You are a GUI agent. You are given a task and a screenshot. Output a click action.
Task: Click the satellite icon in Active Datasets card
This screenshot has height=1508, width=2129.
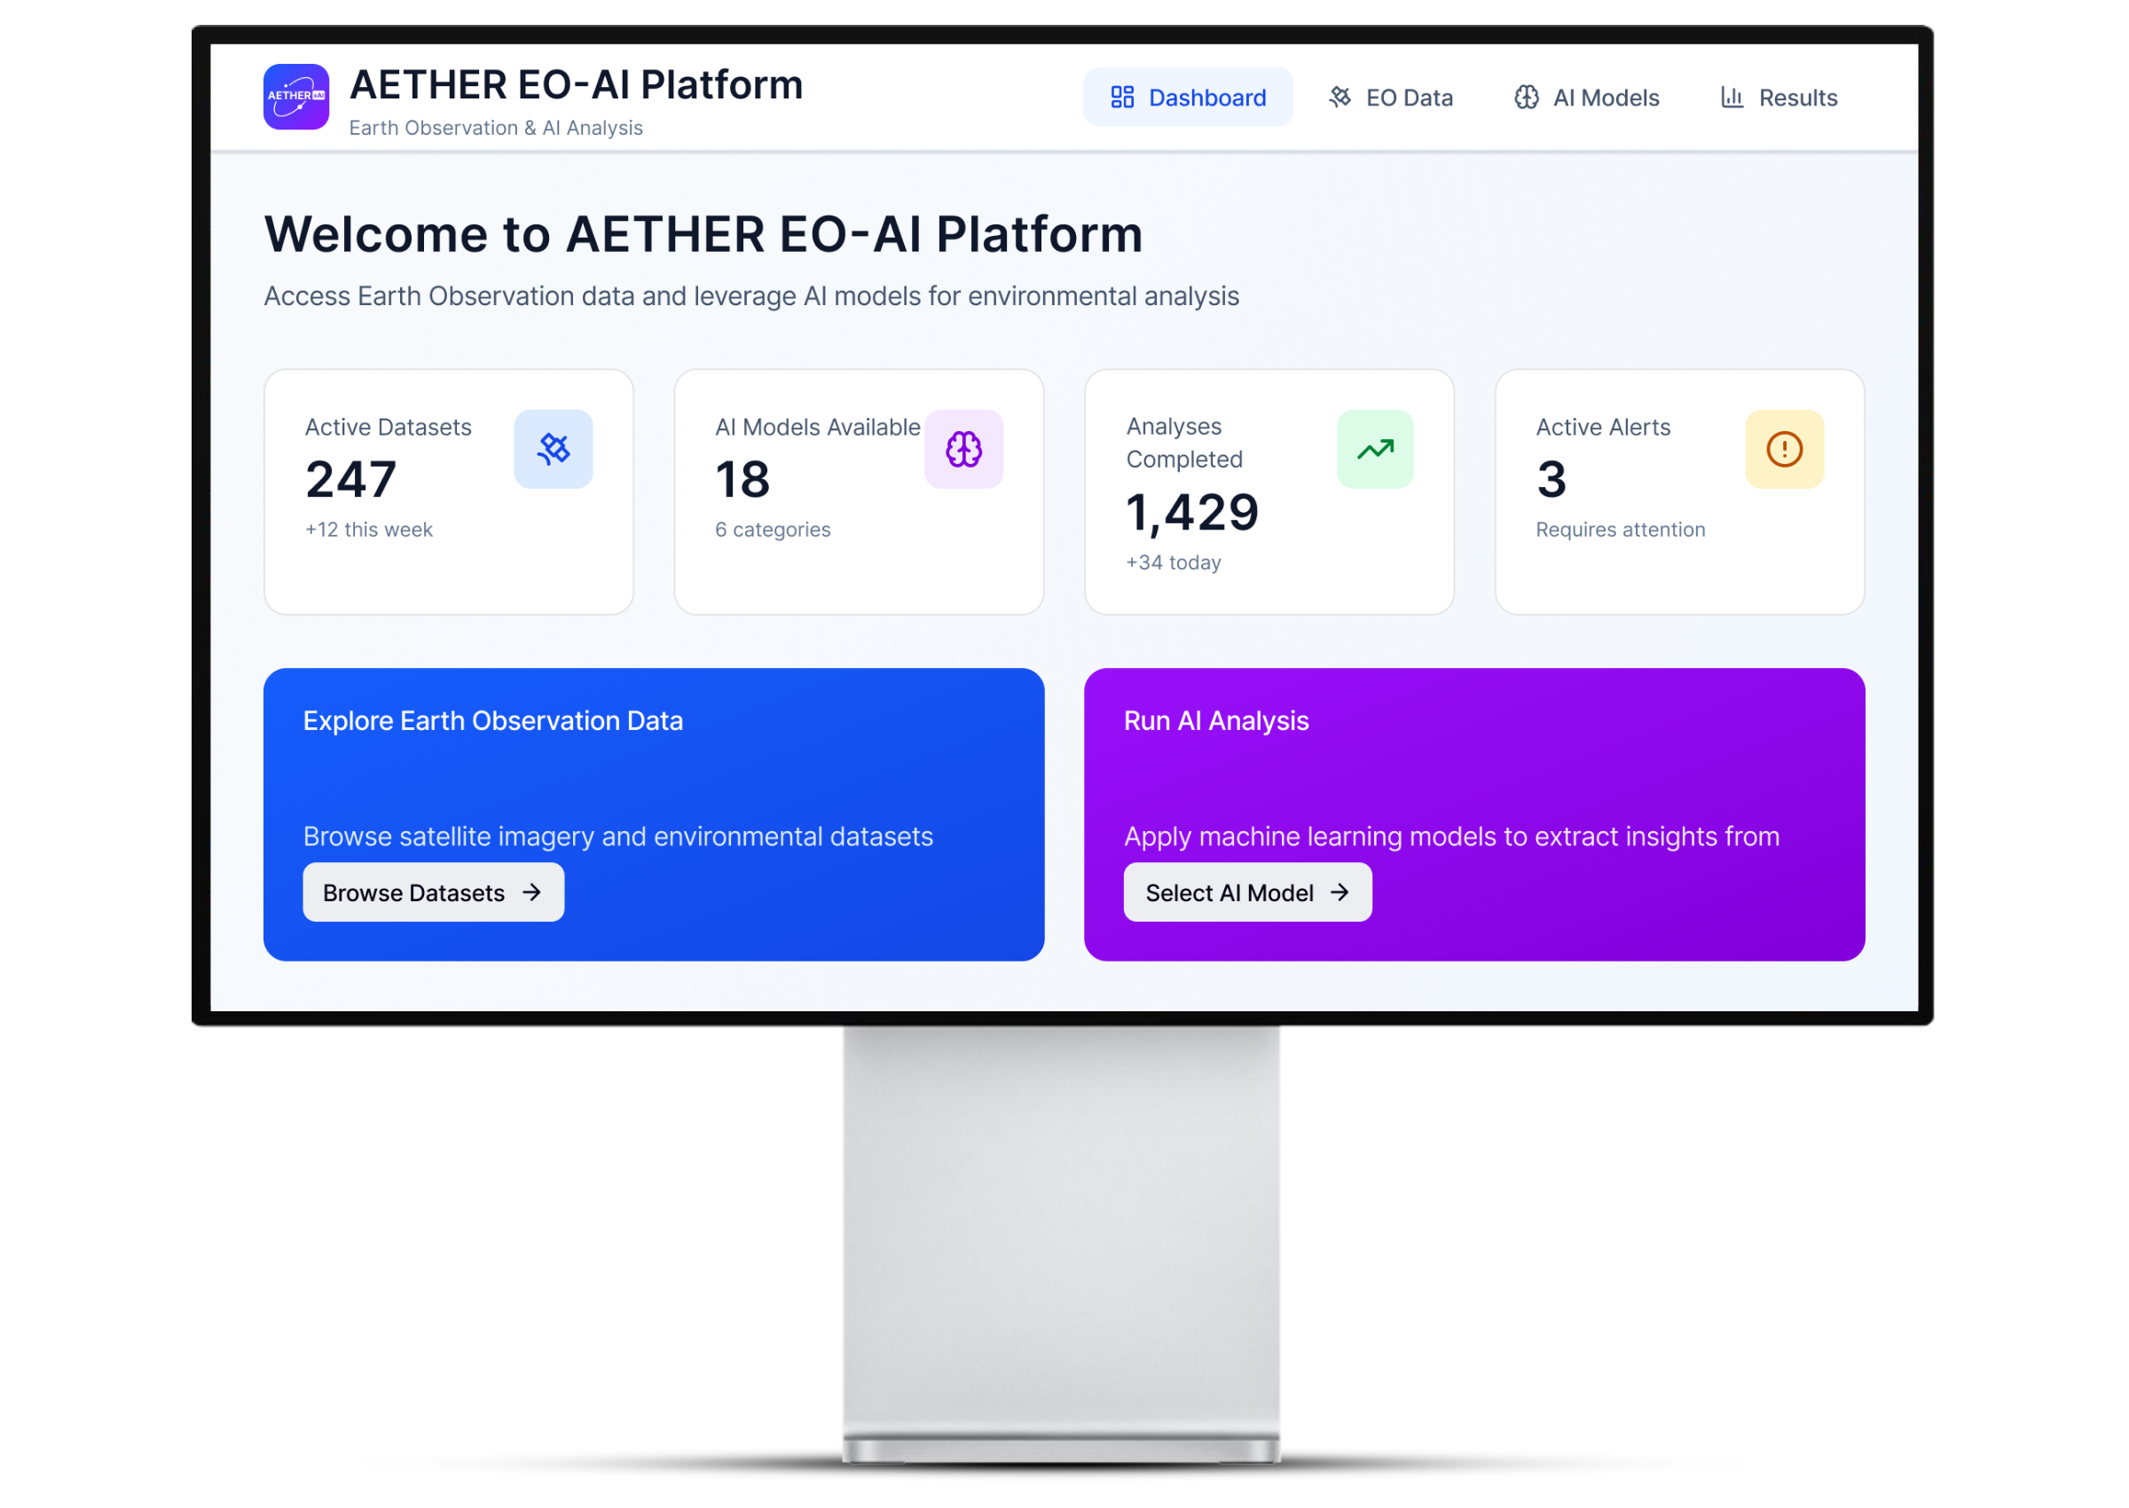tap(554, 450)
